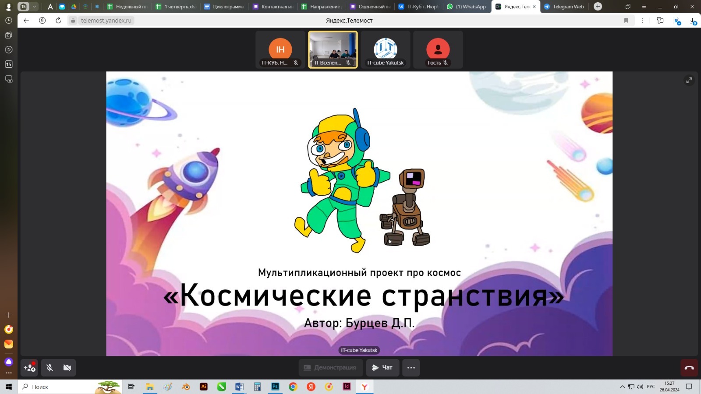Open the Чат panel
The height and width of the screenshot is (394, 701).
[x=382, y=368]
